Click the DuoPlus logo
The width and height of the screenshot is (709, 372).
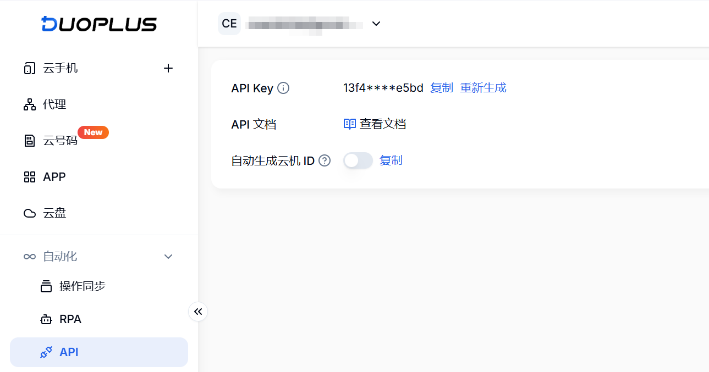point(99,24)
